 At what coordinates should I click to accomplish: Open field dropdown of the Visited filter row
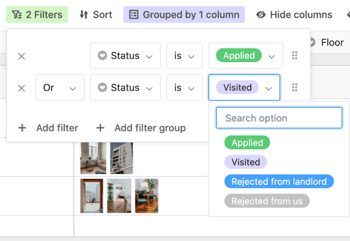point(125,88)
